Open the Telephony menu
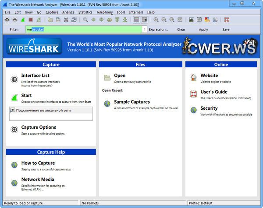This screenshot has height=208, width=263. click(104, 12)
